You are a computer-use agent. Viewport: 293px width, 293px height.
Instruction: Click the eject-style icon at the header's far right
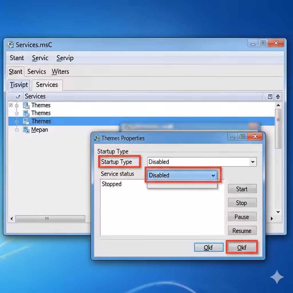pos(278,96)
